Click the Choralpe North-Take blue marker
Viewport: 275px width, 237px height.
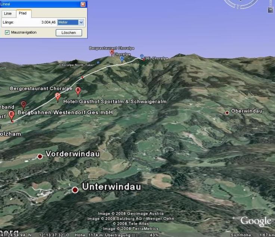tap(98, 63)
